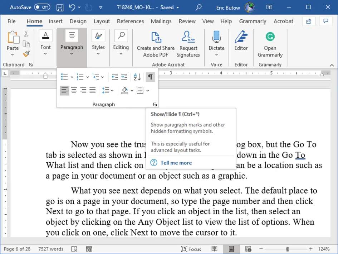Open the Review tab
Viewport: 338px width, 254px height.
point(187,21)
